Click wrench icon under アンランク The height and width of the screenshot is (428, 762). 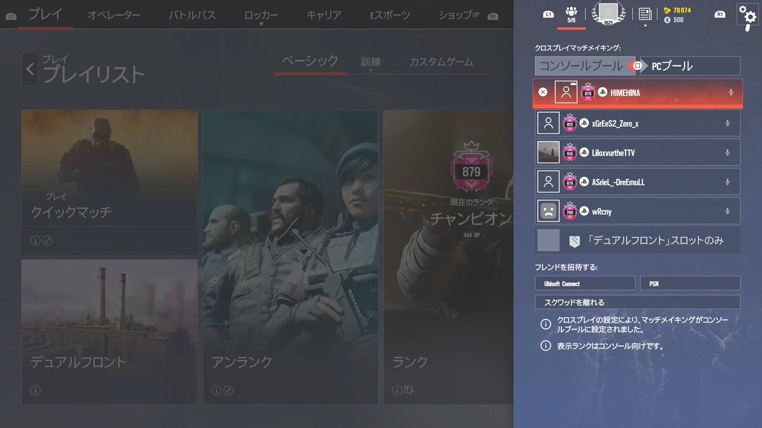point(229,390)
